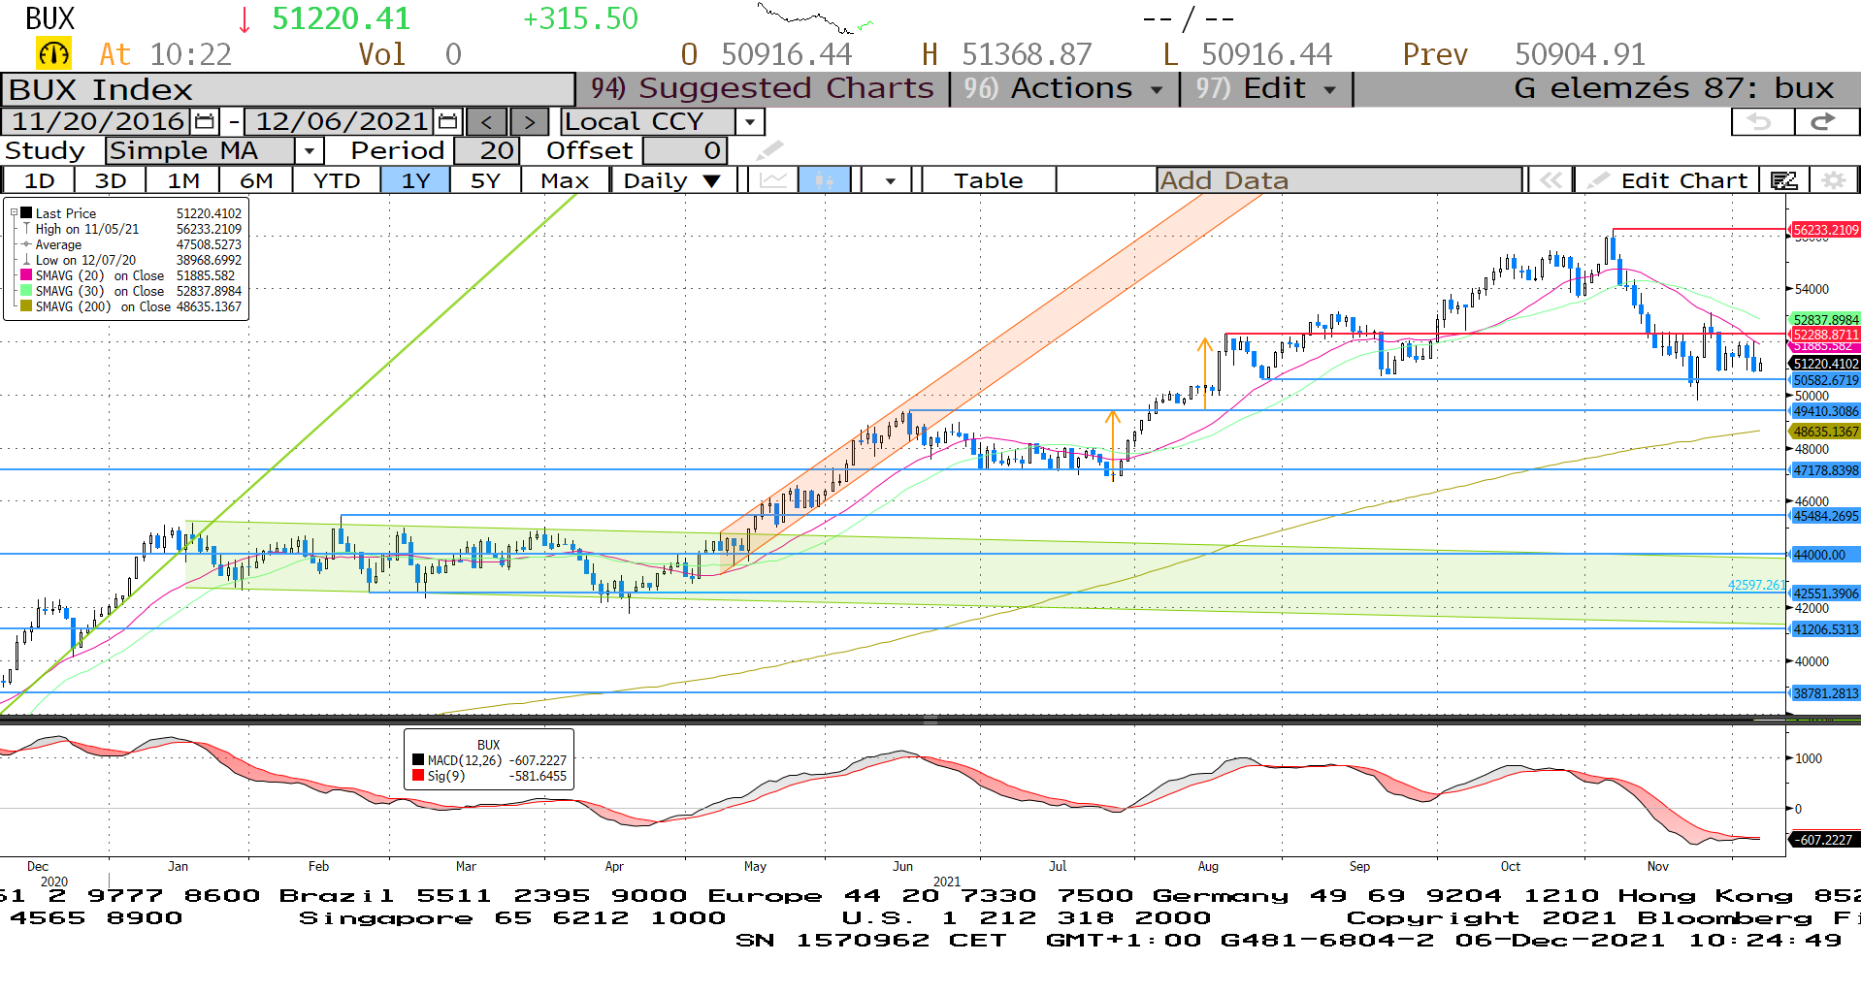Viewport: 1861px width, 994px height.
Task: Click the next date range arrow
Action: 529,122
